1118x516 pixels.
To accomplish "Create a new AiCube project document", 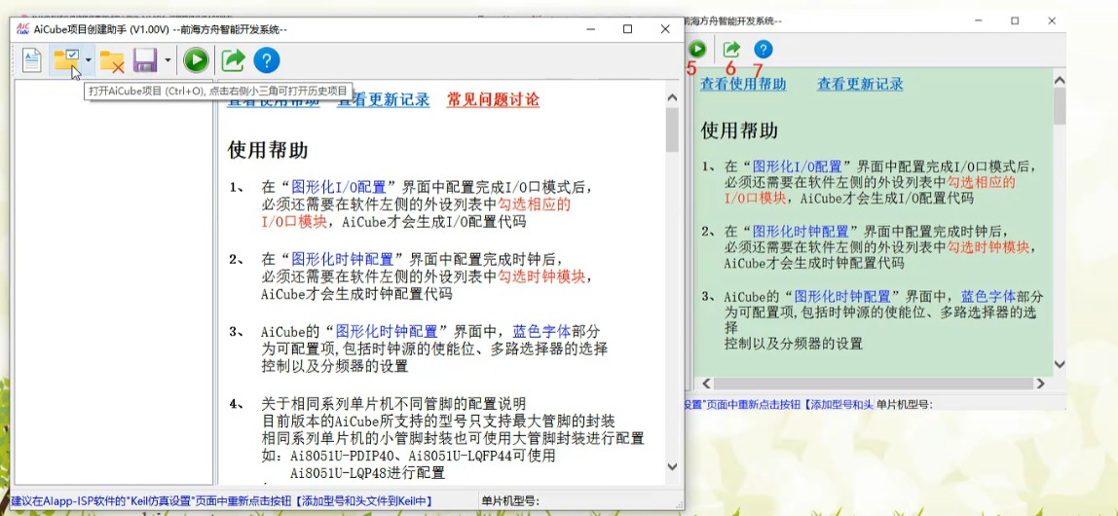I will click(x=31, y=59).
